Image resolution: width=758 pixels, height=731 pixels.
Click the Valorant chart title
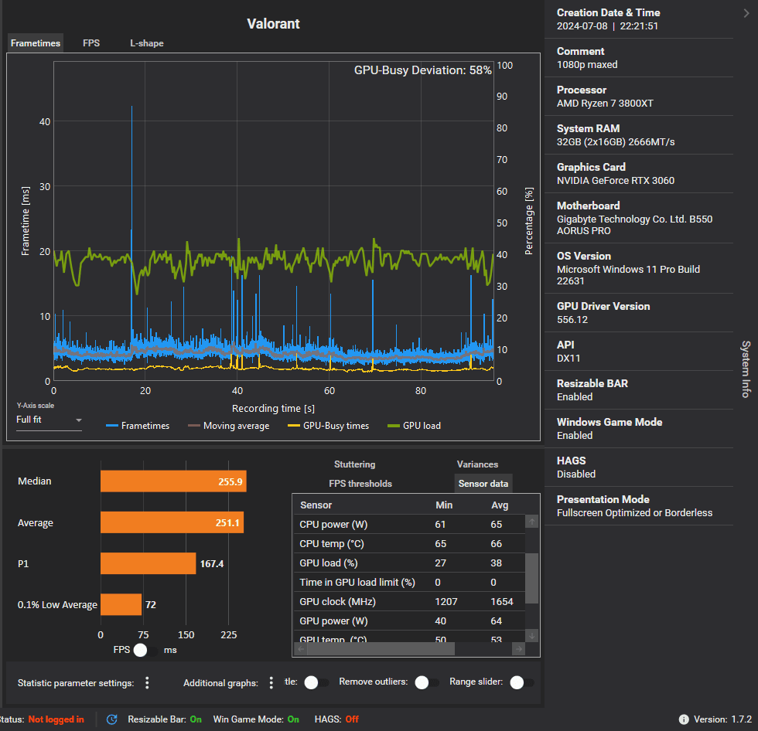tap(273, 24)
